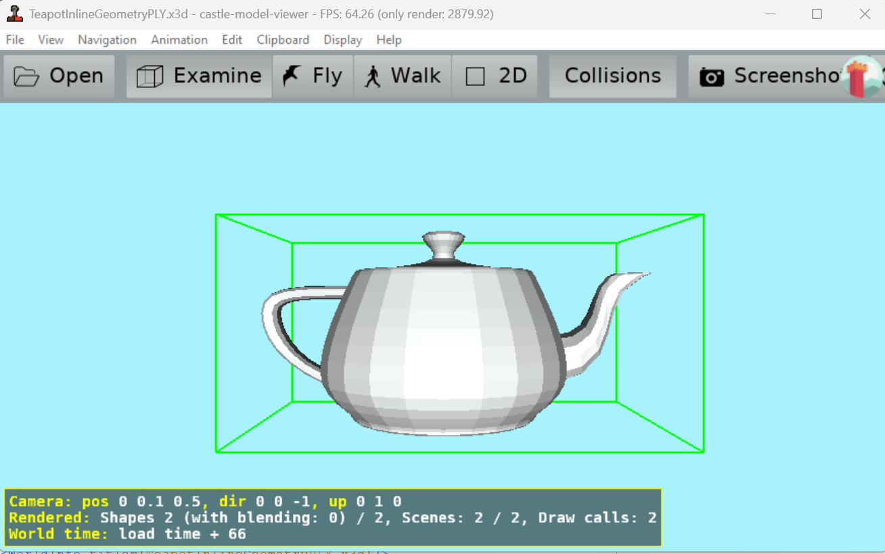Screen dimensions: 885x554
Task: Open the File menu
Action: click(15, 40)
